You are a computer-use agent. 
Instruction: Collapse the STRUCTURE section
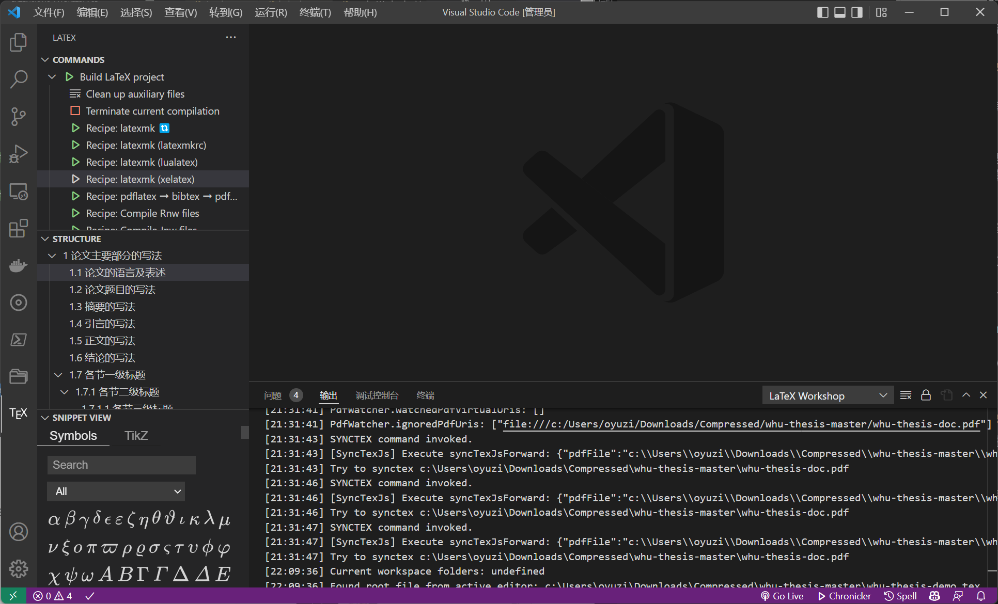coord(45,239)
